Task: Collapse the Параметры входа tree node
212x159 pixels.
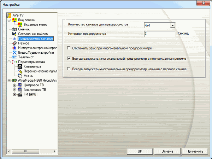Action: pos(9,62)
